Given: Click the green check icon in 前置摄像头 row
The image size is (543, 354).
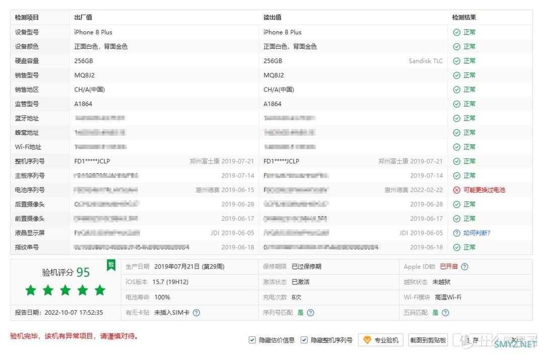Looking at the screenshot, I should [x=457, y=219].
